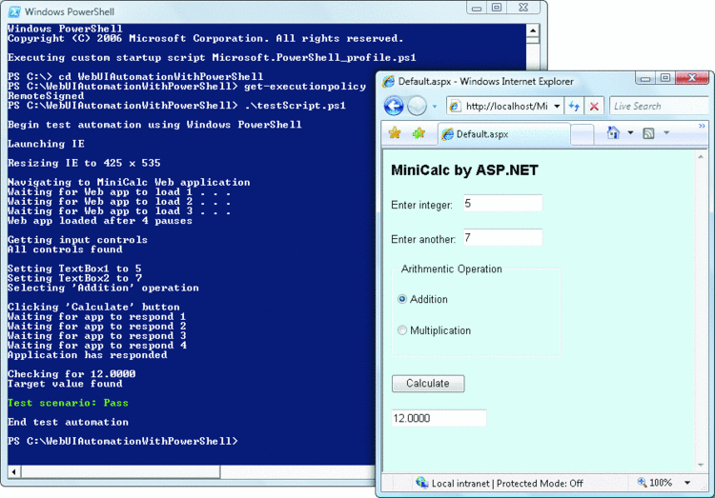This screenshot has width=715, height=498.
Task: Click the 'End test automation' line
Action: tap(68, 422)
